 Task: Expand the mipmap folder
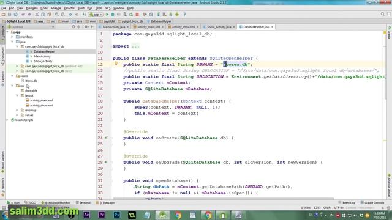(17, 110)
